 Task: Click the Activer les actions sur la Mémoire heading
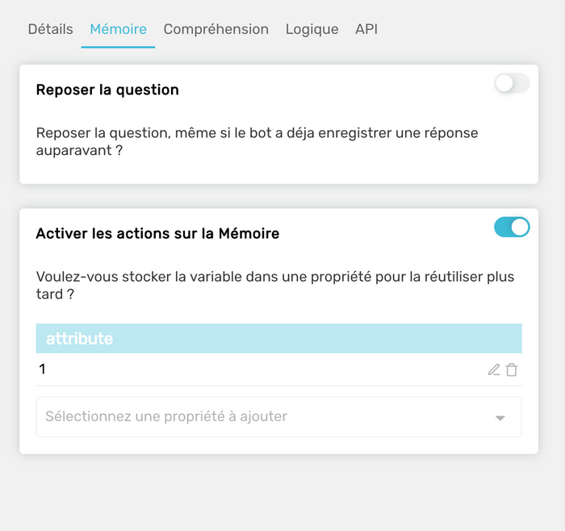tap(157, 233)
